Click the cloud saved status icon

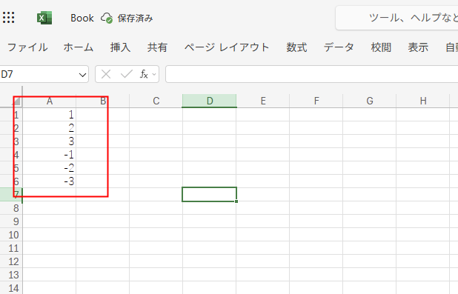[x=107, y=18]
